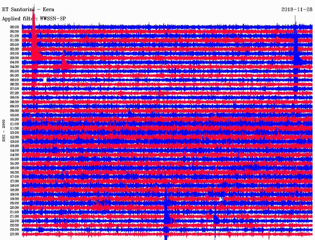The height and width of the screenshot is (240, 315).
Task: Select the 00:30 time label
Action: [x=14, y=31]
